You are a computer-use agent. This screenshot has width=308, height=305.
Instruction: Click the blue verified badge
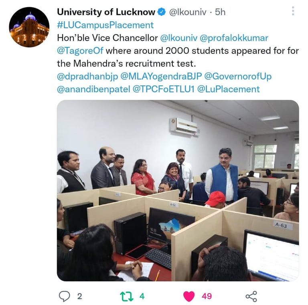click(162, 12)
